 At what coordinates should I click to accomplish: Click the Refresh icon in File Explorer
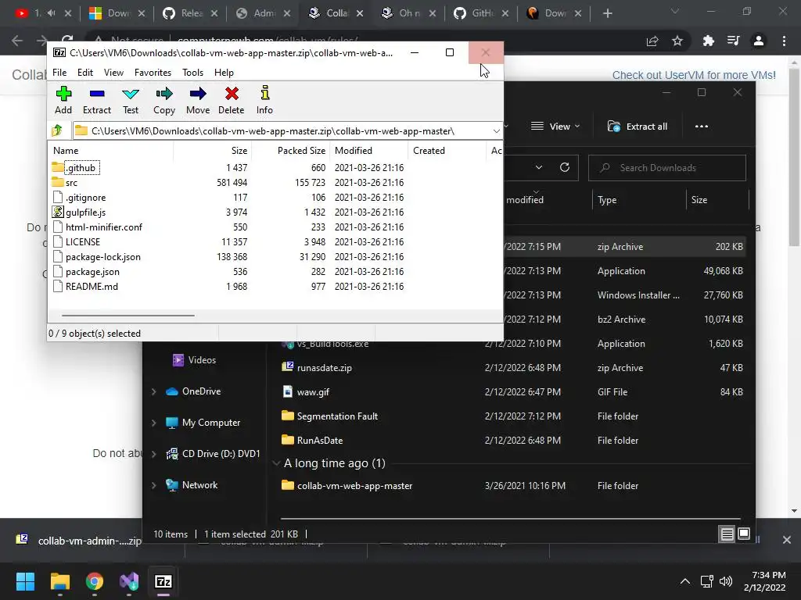tap(565, 167)
